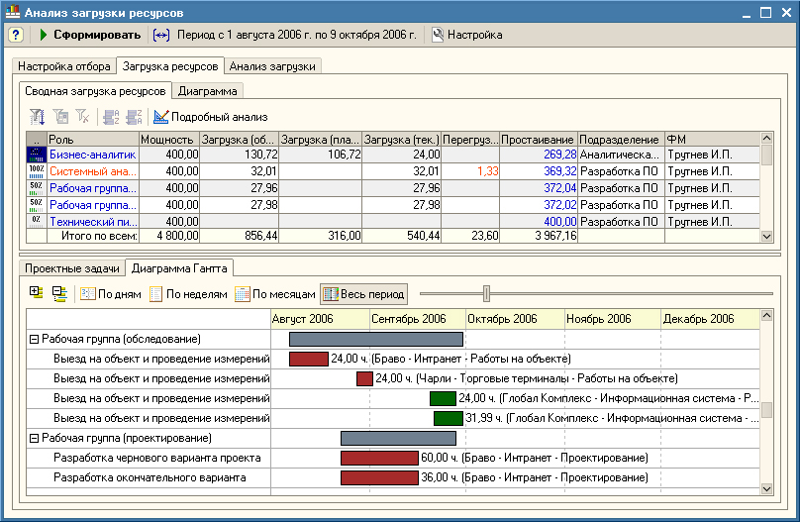800x522 pixels.
Task: Switch to the Настройка отбора tab
Action: [64, 67]
